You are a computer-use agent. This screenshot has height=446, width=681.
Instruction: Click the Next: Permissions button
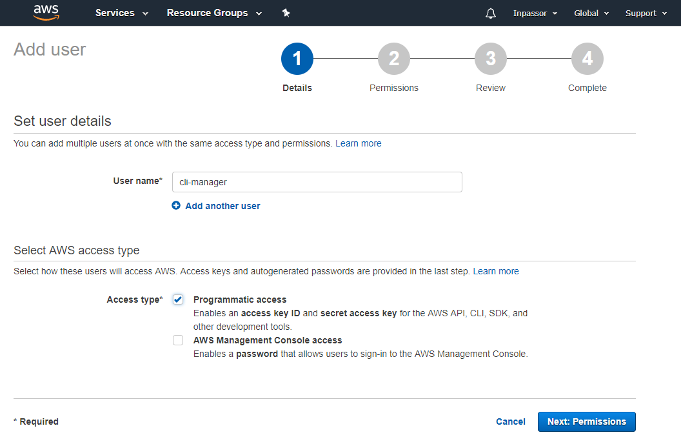[x=586, y=421]
